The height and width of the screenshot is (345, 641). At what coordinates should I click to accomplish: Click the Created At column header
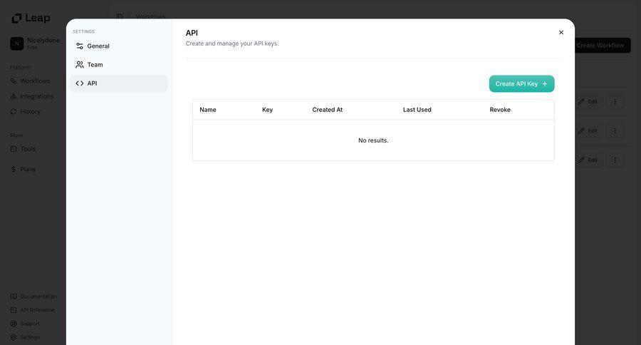(328, 110)
